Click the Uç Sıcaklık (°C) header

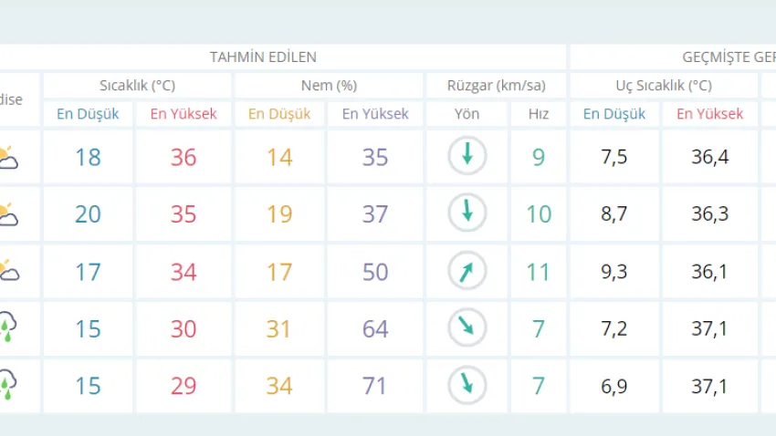(x=663, y=86)
